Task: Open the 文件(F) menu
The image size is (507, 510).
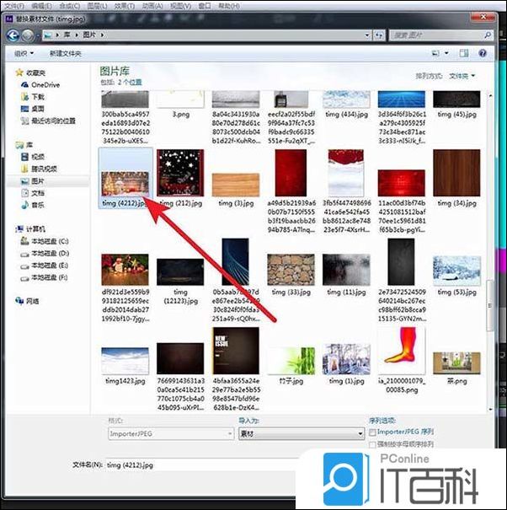Action: (x=14, y=6)
